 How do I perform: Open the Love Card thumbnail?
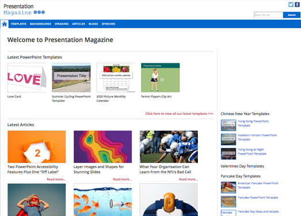coord(27,78)
